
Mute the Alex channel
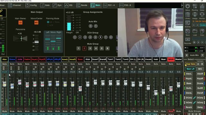coord(5,111)
